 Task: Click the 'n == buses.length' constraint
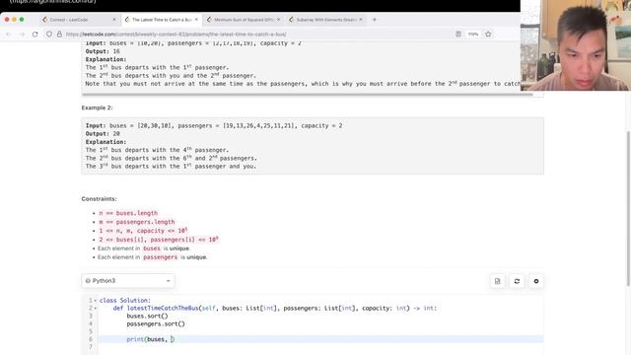(128, 213)
